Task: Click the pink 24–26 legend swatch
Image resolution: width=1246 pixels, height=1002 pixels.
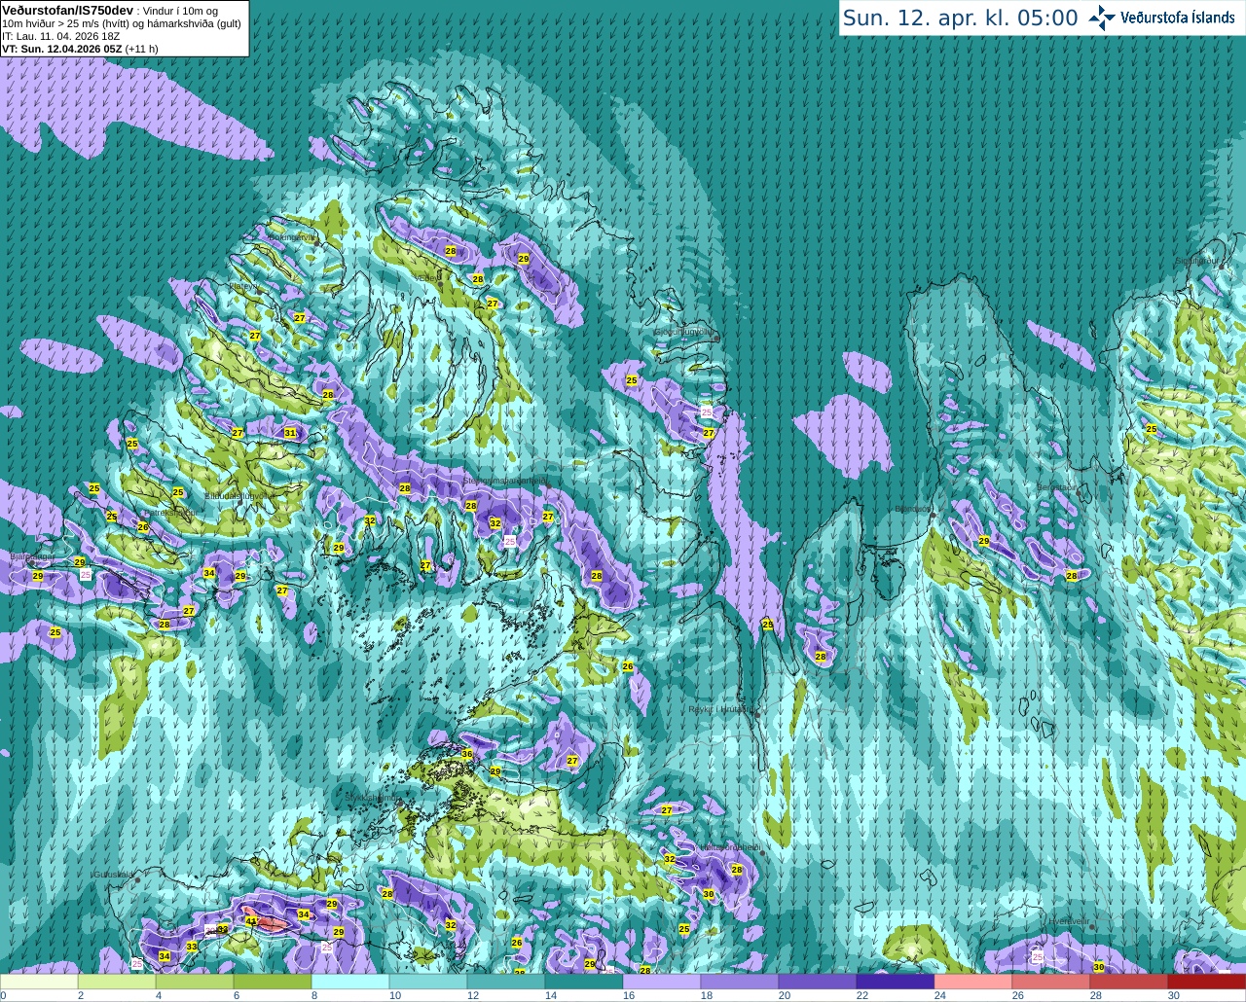Action: tap(973, 982)
